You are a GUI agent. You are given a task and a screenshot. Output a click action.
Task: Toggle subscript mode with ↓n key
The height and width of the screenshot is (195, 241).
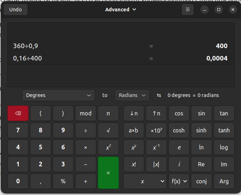coord(134,113)
